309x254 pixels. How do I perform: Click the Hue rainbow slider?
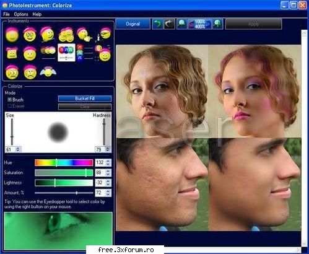[64, 162]
